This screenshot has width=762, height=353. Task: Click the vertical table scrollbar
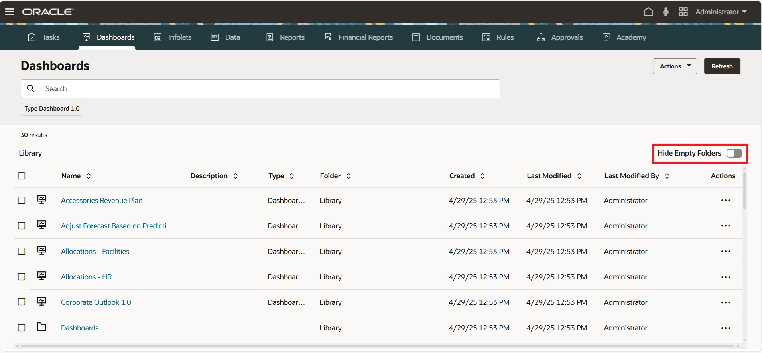tap(744, 190)
